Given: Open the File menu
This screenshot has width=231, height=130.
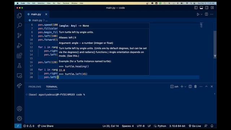Looking at the screenshot, I should [x=29, y=3].
